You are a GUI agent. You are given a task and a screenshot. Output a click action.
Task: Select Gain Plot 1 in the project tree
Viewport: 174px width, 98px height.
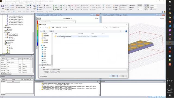[x=11, y=37]
